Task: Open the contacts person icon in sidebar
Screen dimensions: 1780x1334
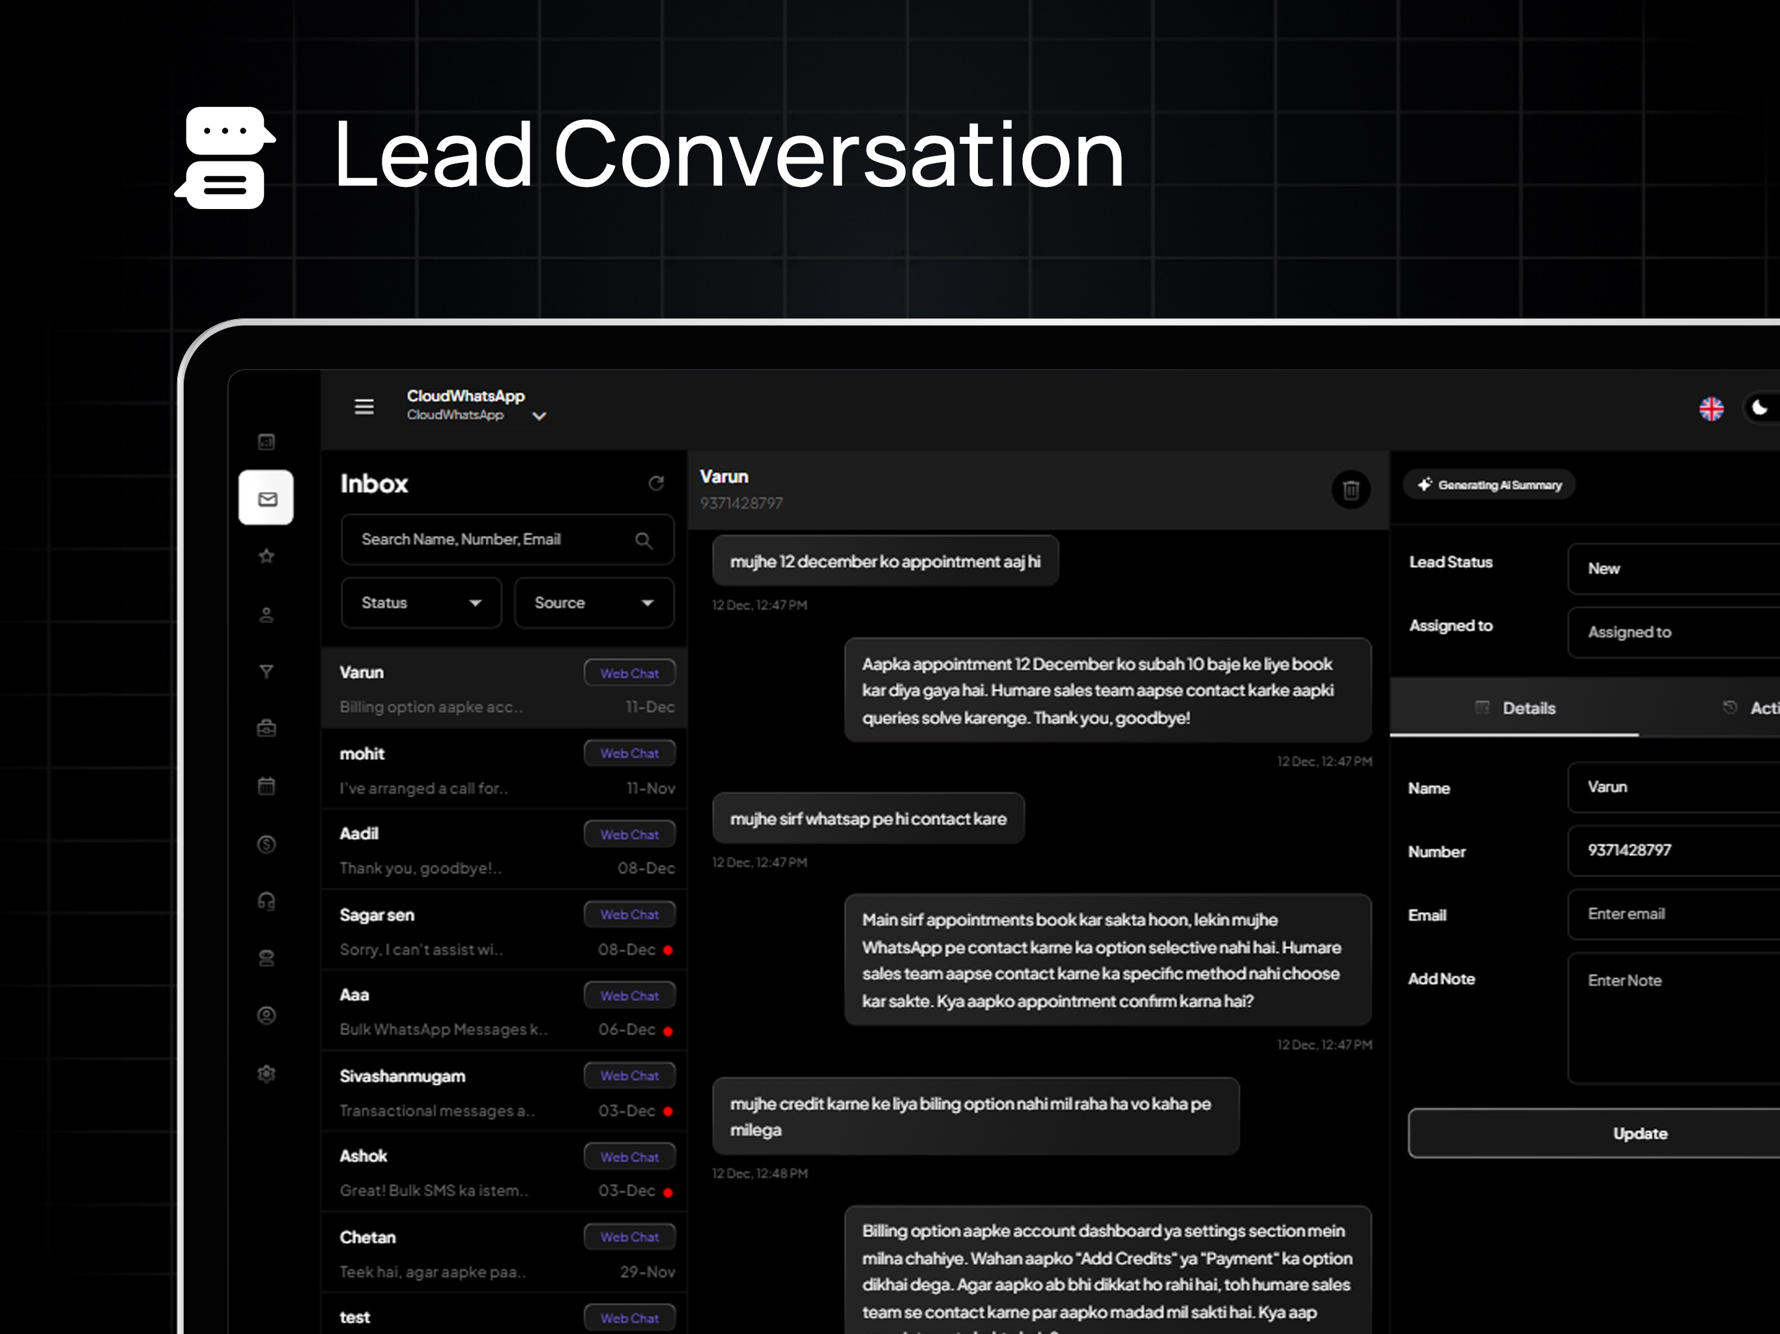Action: [266, 615]
